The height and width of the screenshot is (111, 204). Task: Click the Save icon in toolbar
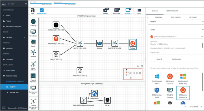32,11
